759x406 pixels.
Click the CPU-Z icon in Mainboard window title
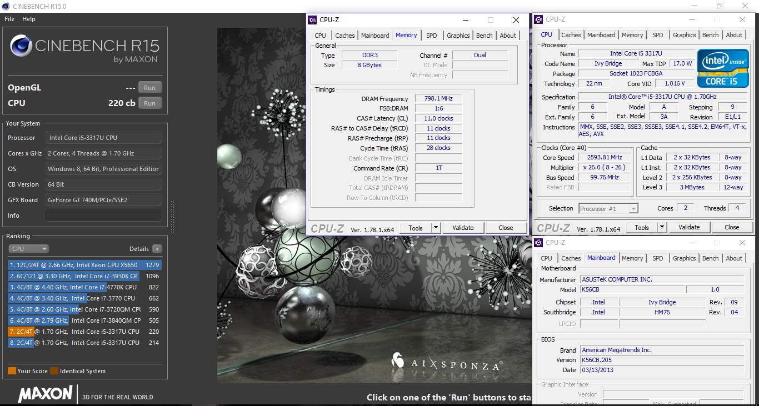538,243
